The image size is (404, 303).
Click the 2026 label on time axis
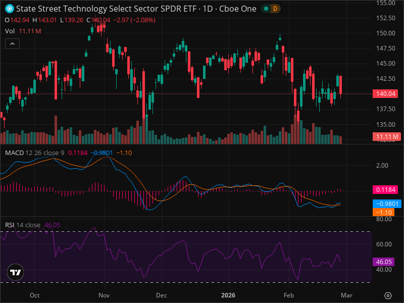point(228,295)
